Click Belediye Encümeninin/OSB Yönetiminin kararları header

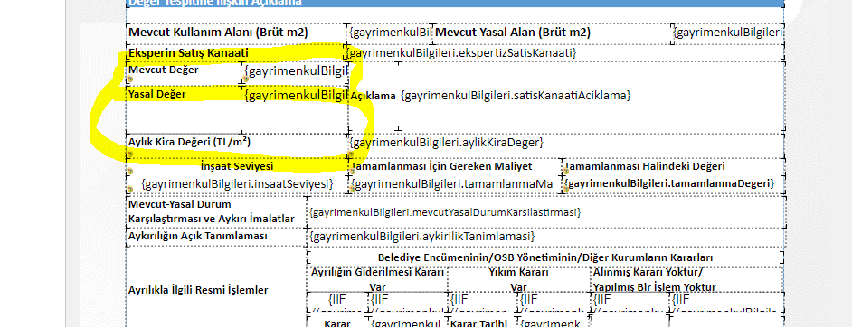[545, 257]
